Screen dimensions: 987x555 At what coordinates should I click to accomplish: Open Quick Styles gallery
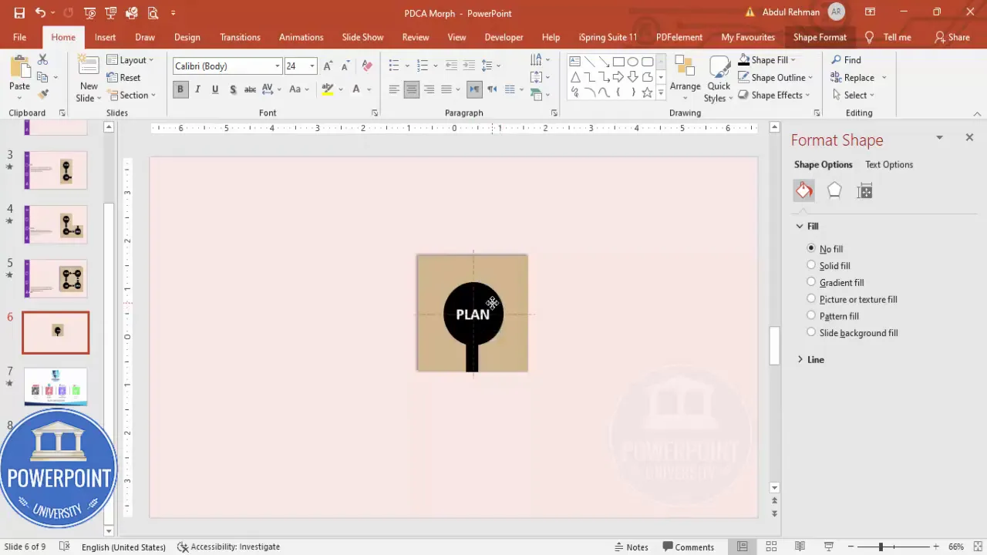718,79
